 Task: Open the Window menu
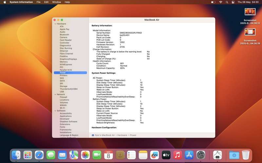point(56,2)
